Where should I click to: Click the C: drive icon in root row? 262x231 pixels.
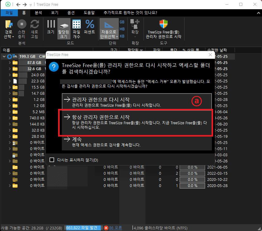[15, 56]
